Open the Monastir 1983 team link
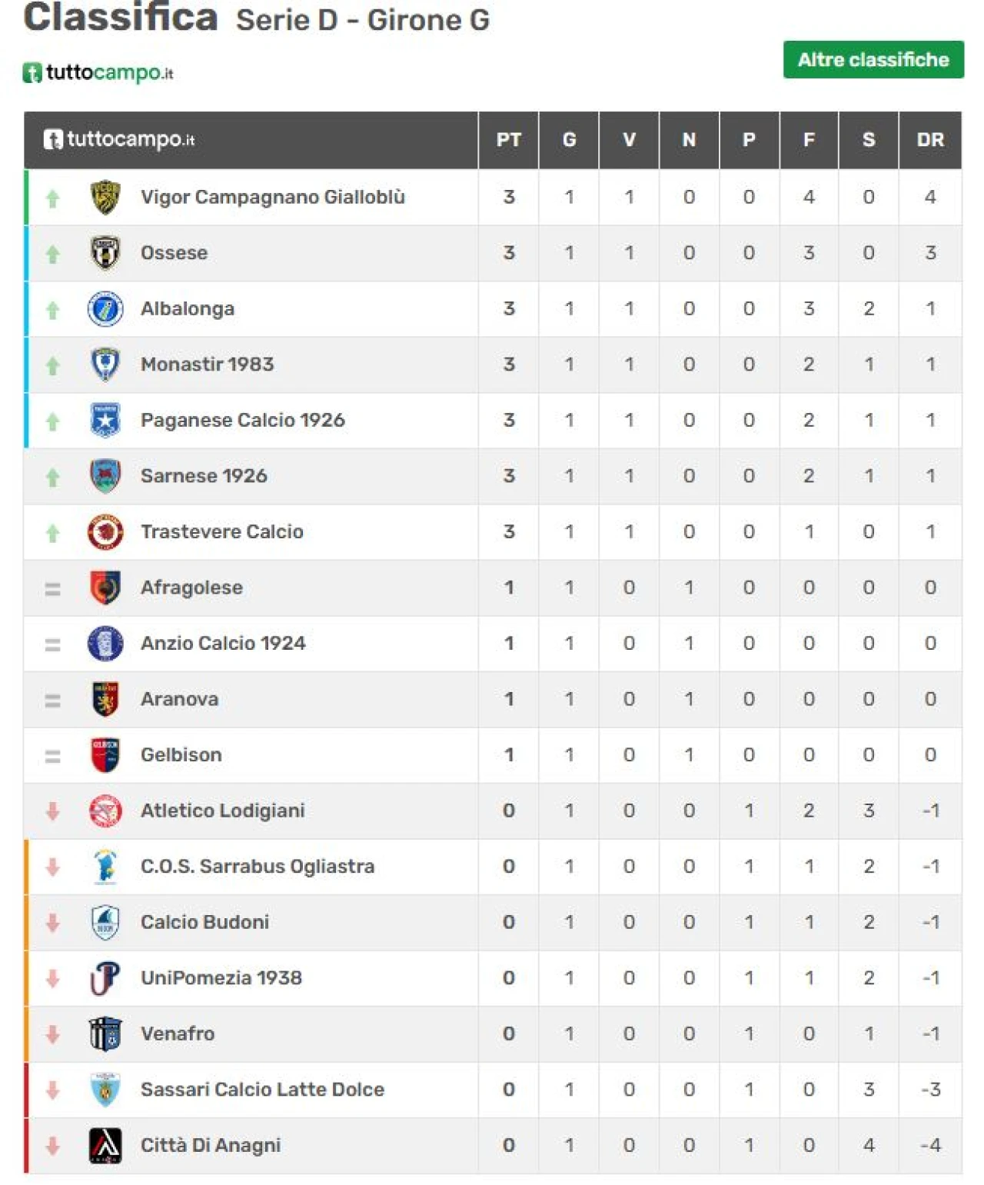The image size is (984, 1185). click(207, 364)
